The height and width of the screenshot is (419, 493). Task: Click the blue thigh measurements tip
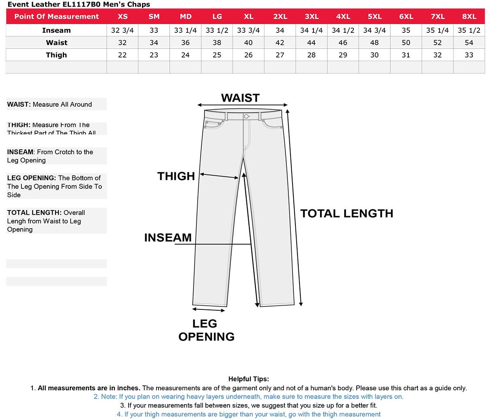pyautogui.click(x=249, y=414)
